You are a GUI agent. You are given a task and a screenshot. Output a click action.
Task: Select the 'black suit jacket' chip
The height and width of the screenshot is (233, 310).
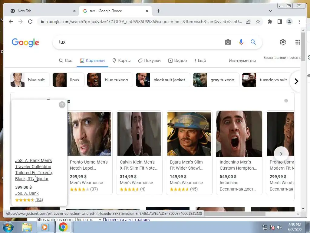click(163, 80)
